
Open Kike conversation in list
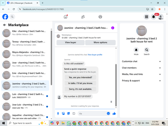pos(25,33)
